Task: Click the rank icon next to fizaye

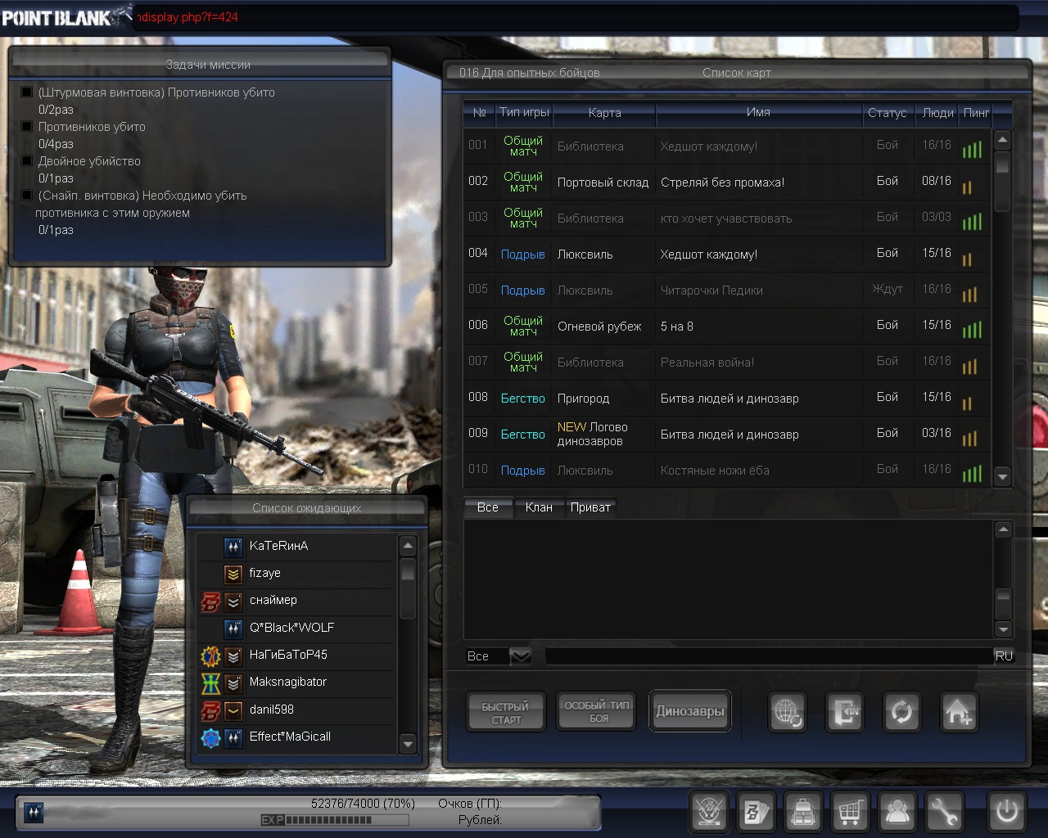Action: 233,574
